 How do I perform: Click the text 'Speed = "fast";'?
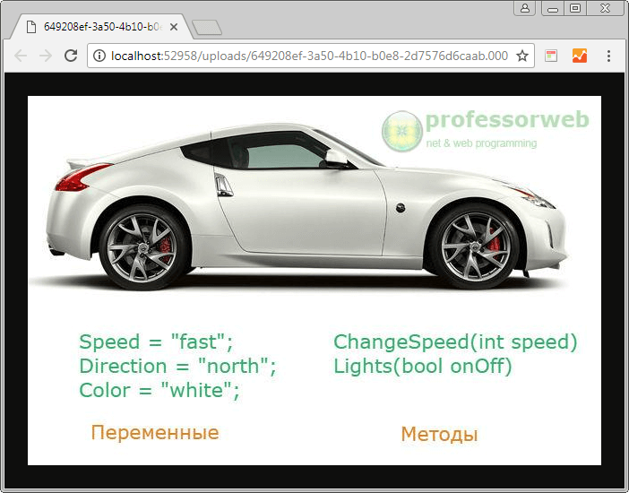coord(156,342)
